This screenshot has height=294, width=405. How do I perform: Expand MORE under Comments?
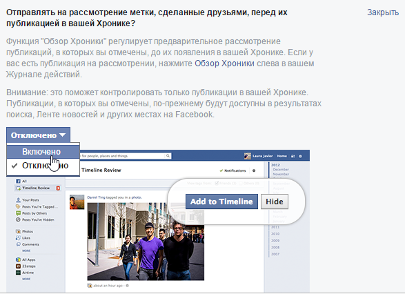click(26, 251)
